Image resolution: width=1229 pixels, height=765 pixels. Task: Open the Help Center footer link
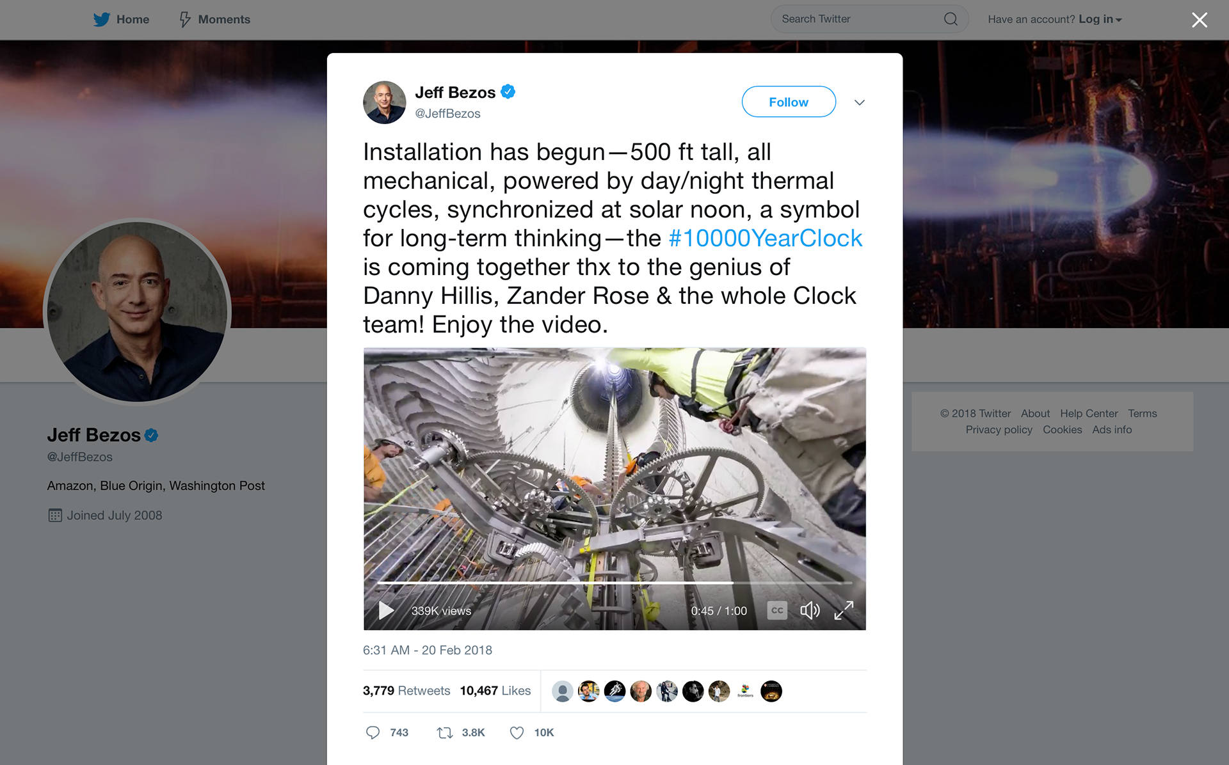point(1089,413)
